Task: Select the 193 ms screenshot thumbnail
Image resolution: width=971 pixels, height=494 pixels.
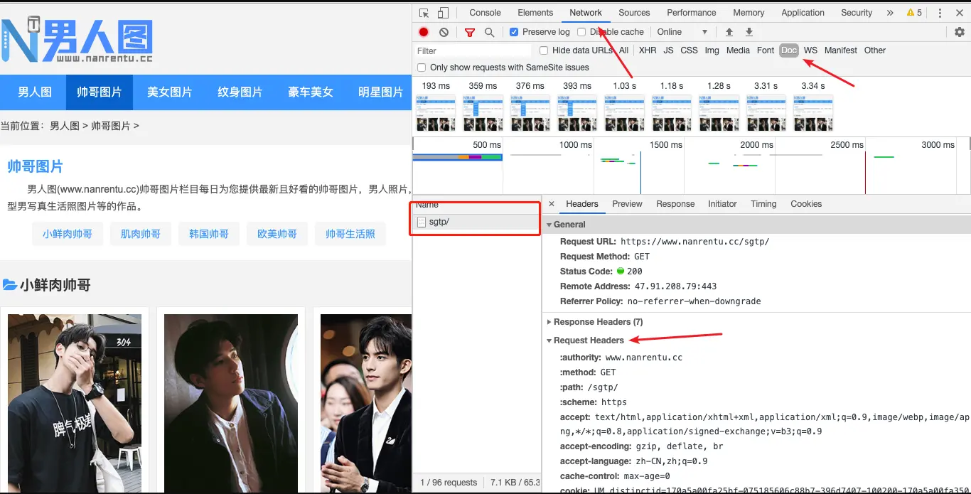Action: (x=436, y=113)
